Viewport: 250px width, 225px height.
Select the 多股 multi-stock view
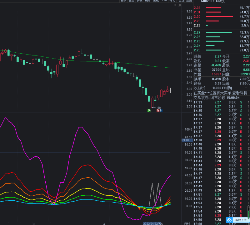tap(140, 1)
